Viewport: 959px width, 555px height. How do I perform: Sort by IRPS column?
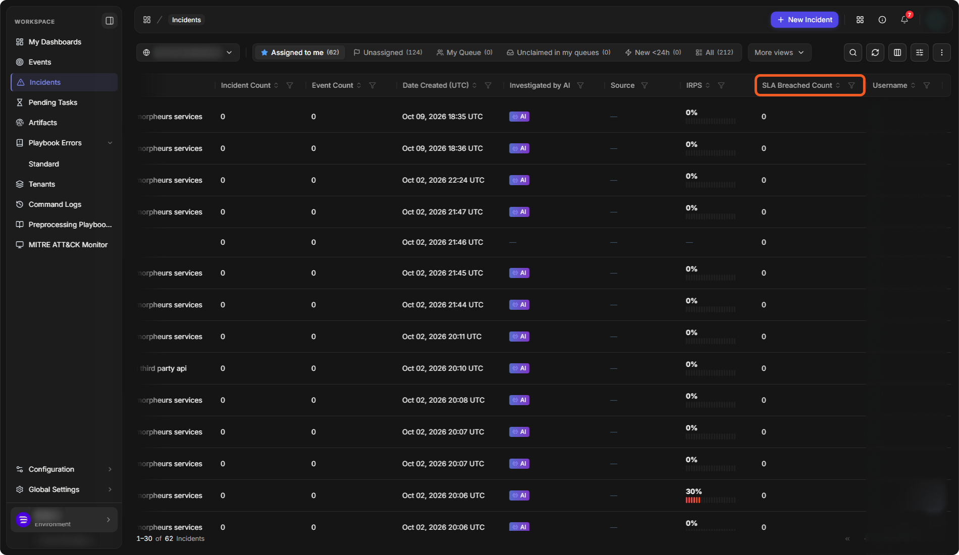pyautogui.click(x=708, y=85)
